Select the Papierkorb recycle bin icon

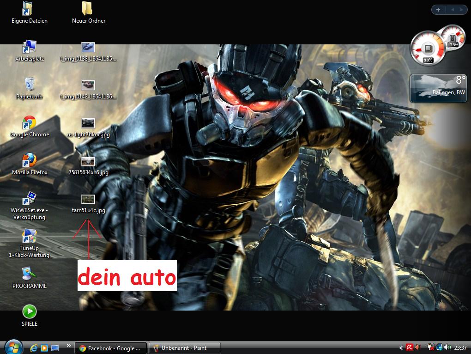29,88
